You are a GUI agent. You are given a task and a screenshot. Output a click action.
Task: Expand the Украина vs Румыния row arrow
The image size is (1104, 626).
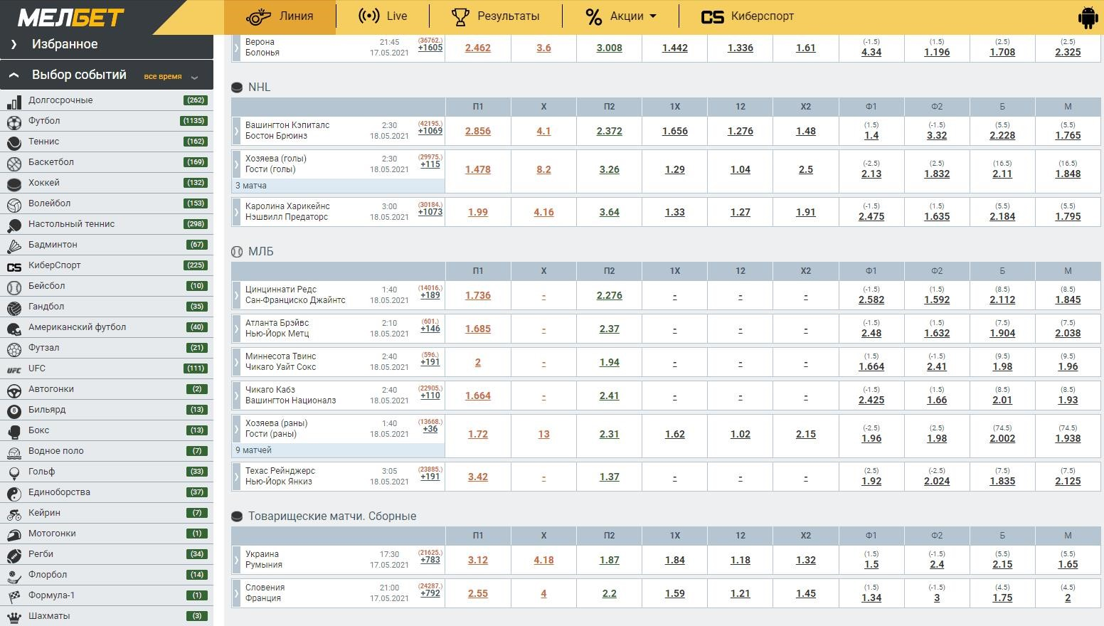point(236,560)
